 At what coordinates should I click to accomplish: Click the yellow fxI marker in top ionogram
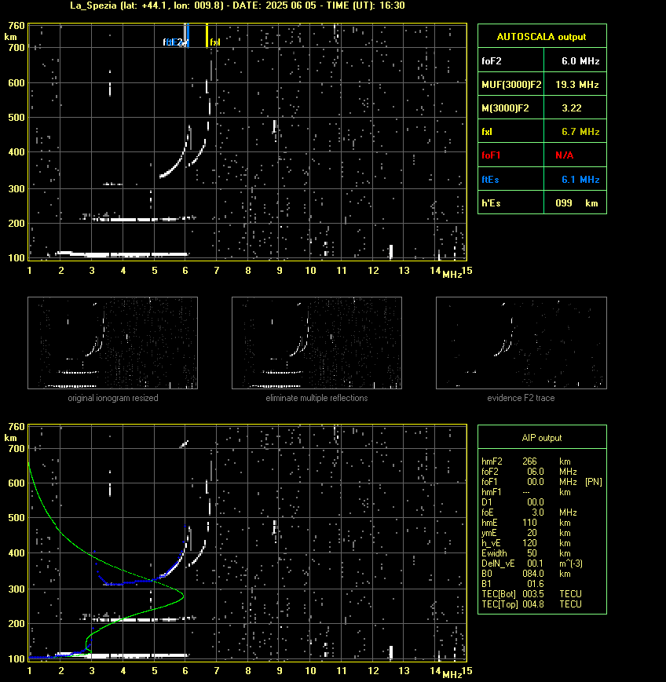pos(207,35)
